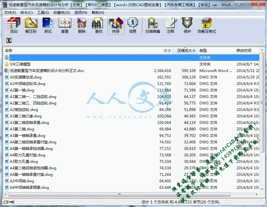This screenshot has width=267, height=207.
Task: Click packed size 306,129 cell
Action: point(189,77)
